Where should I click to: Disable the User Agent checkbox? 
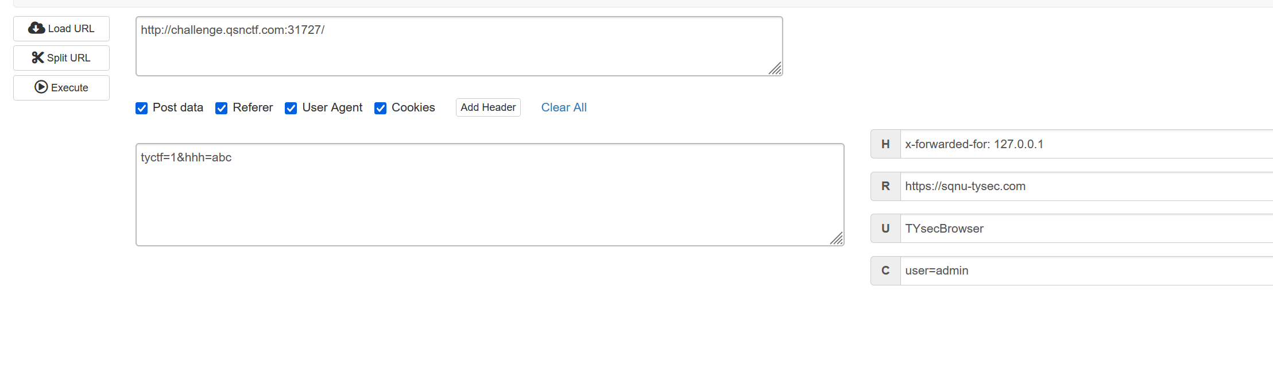[x=291, y=108]
